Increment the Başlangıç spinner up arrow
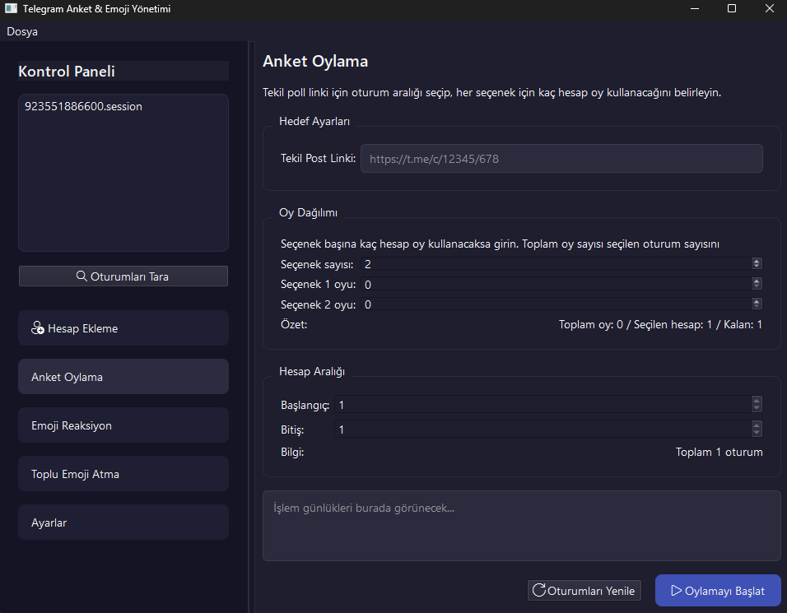The height and width of the screenshot is (613, 787). tap(757, 402)
